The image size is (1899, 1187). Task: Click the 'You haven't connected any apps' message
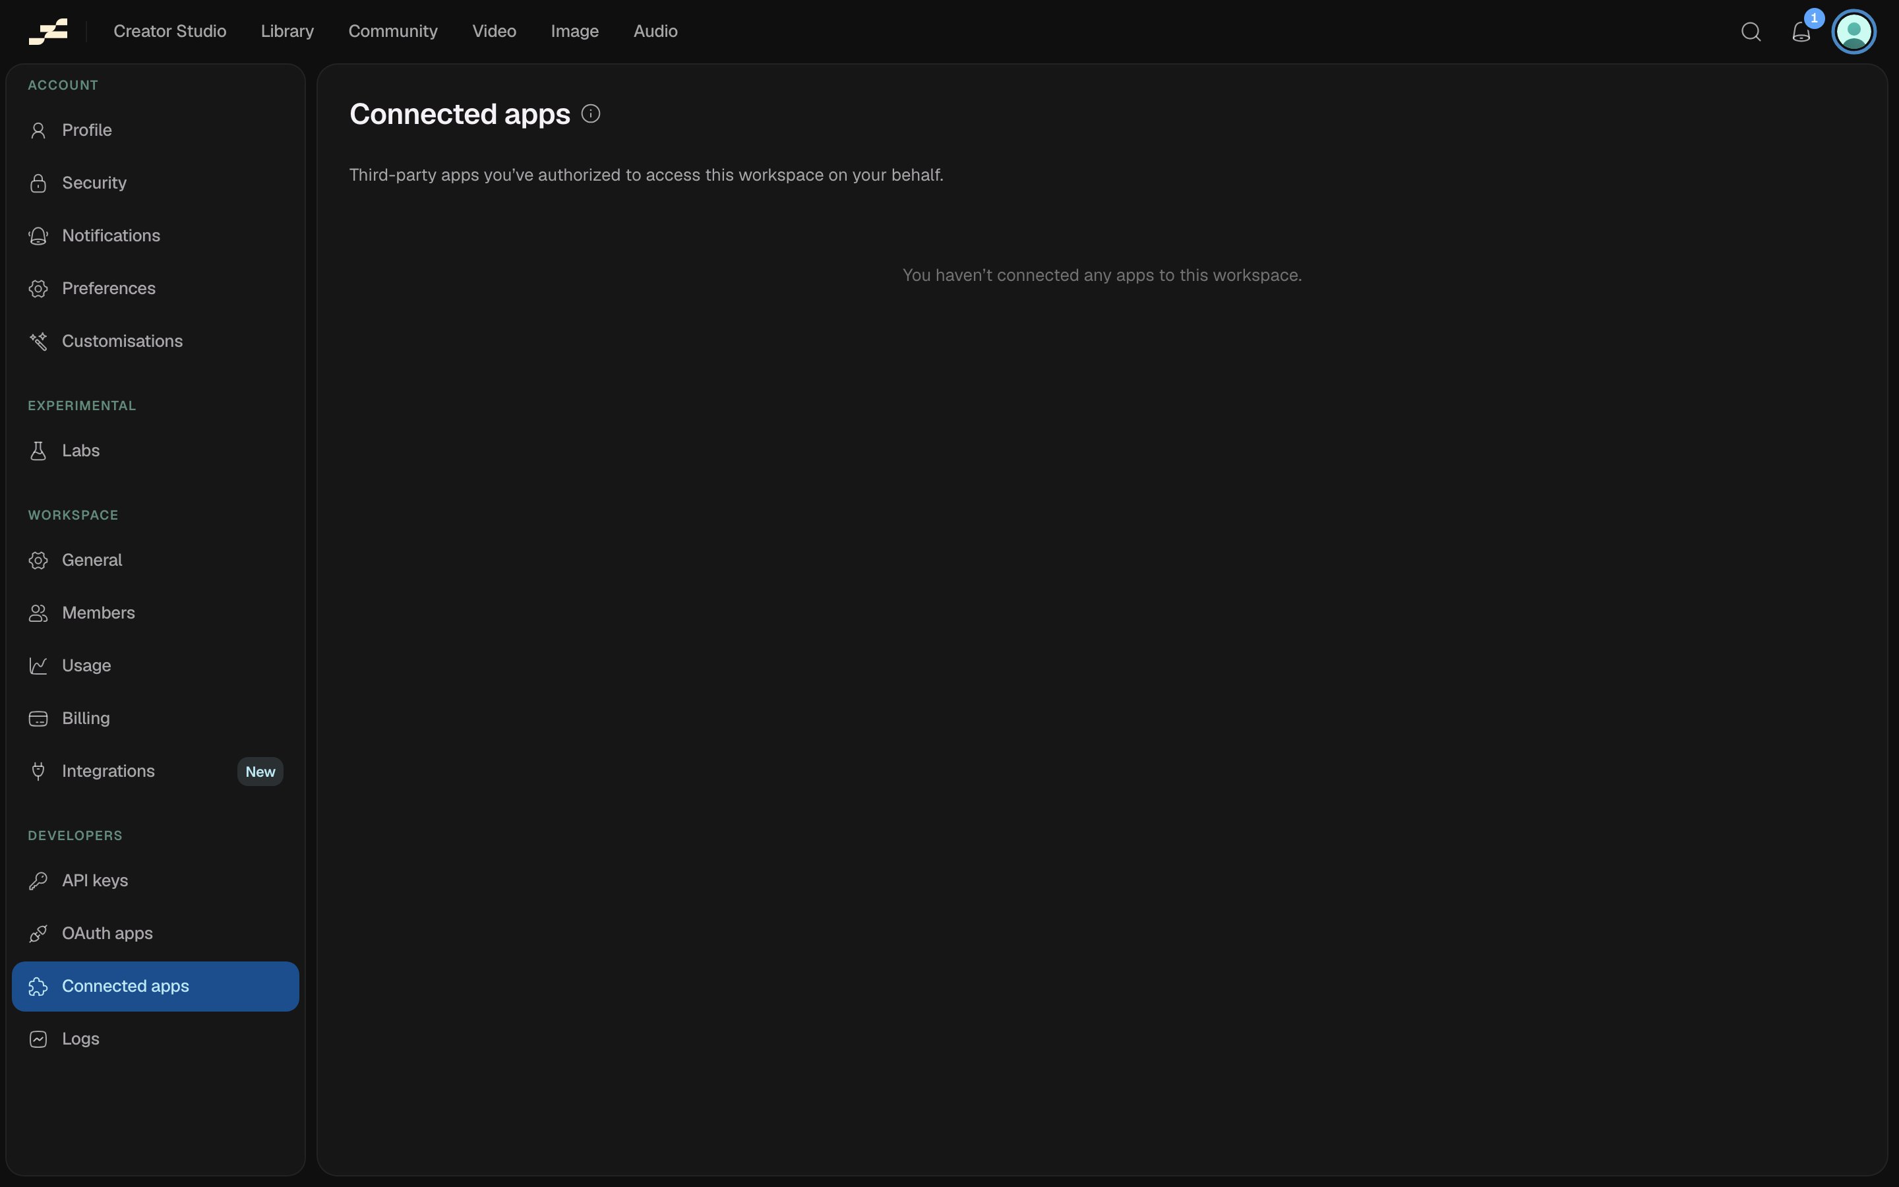point(1102,276)
